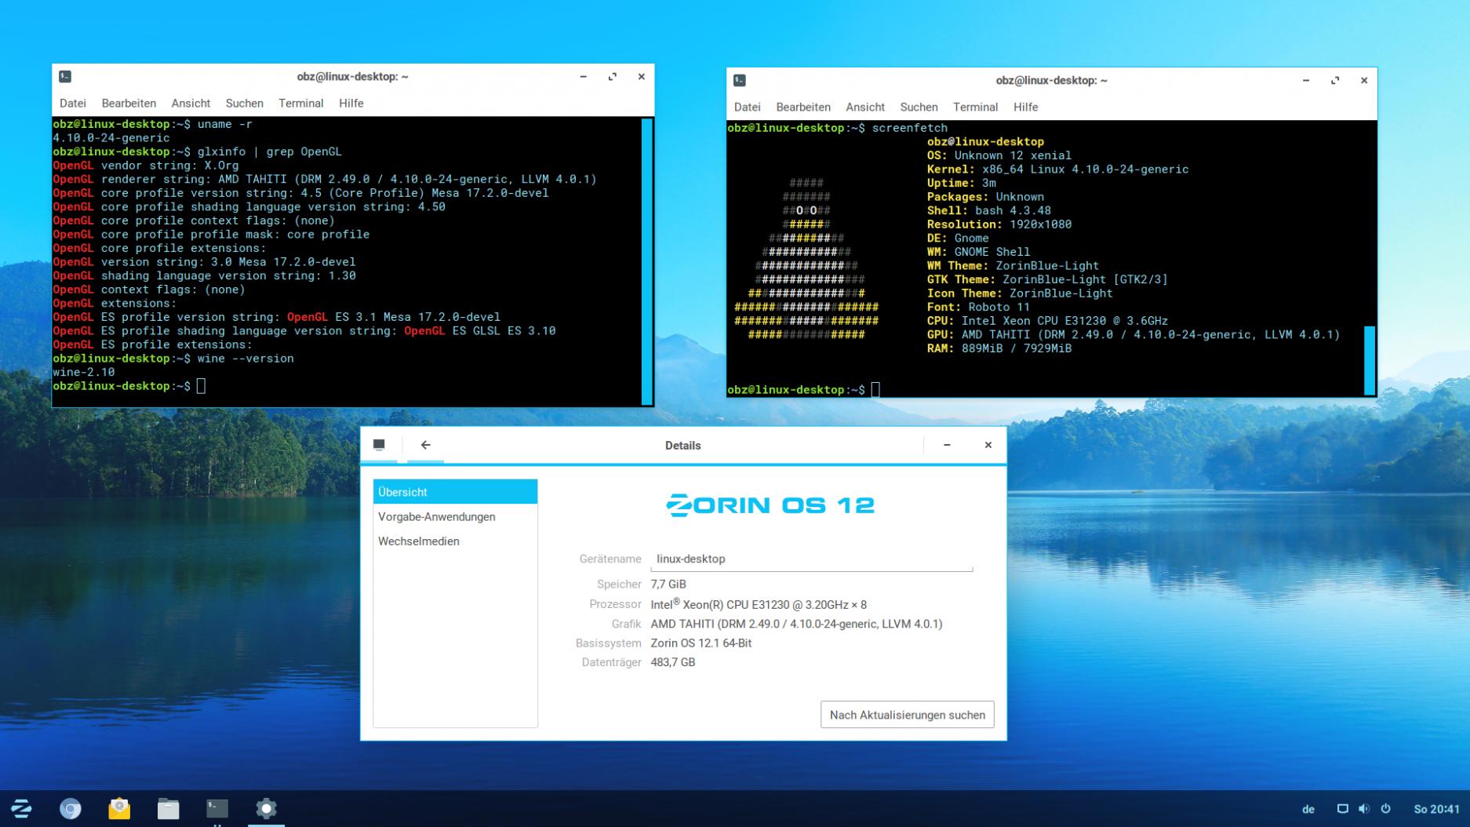Viewport: 1470px width, 827px height.
Task: Open Suchen menu in left terminal
Action: (244, 104)
